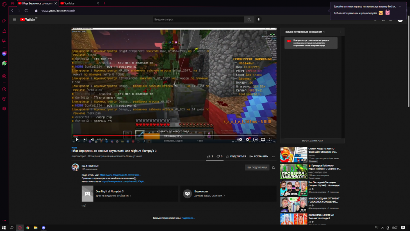Toggle the autoplay switch in player
The height and width of the screenshot is (231, 410).
click(x=239, y=140)
